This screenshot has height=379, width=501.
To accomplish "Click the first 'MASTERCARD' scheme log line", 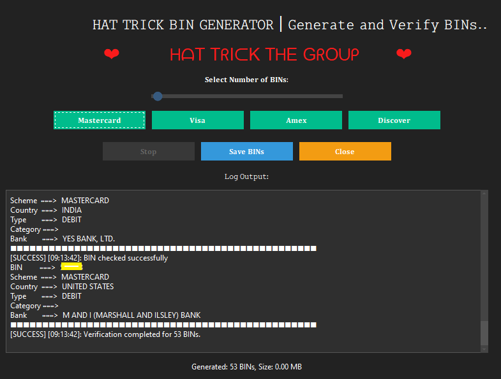I will (x=60, y=201).
